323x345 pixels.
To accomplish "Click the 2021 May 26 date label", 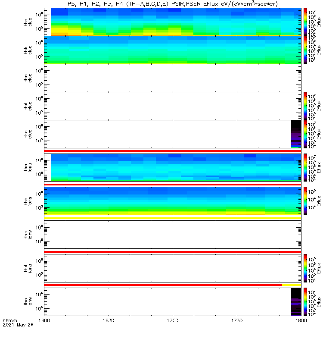I will tap(18, 325).
